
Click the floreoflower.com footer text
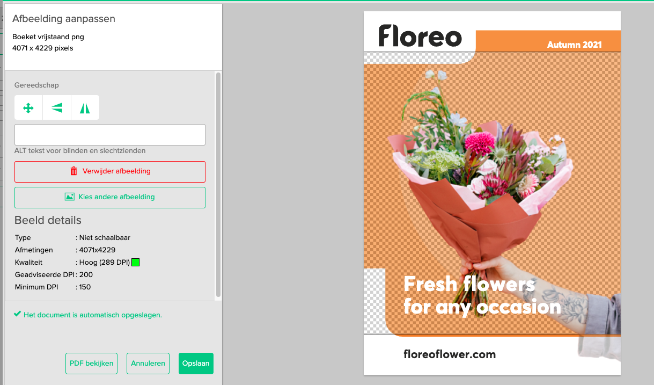point(450,354)
